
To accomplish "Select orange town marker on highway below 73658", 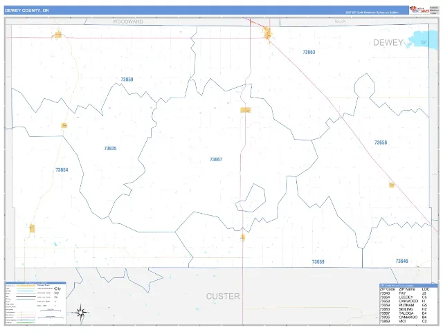I will tap(392, 185).
